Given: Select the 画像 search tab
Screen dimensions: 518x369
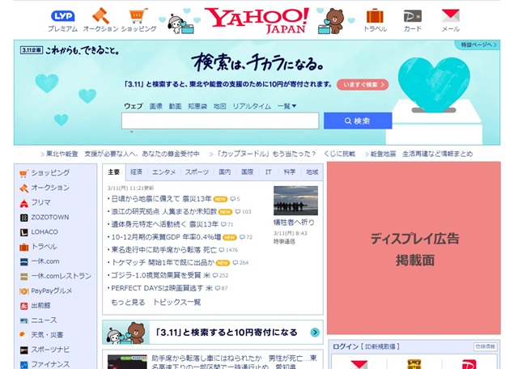Looking at the screenshot, I should pyautogui.click(x=156, y=106).
